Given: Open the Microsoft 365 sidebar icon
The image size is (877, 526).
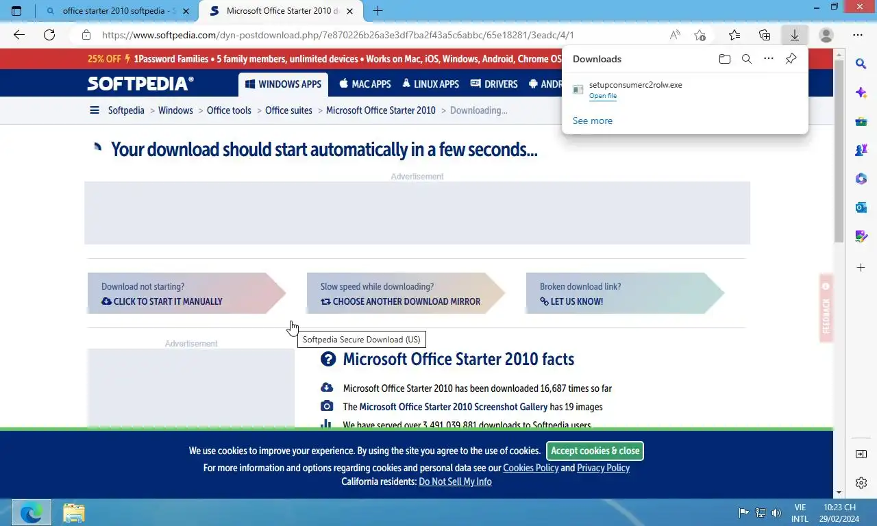Looking at the screenshot, I should pos(861,179).
